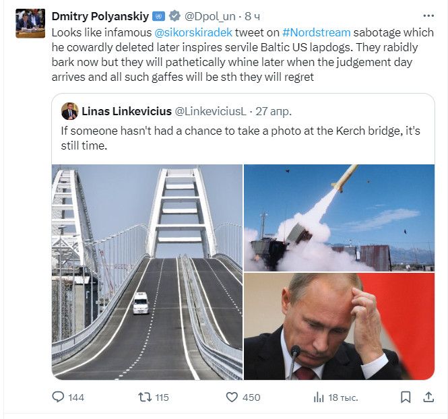Bookmark this tweet
The height and width of the screenshot is (419, 448).
[405, 397]
